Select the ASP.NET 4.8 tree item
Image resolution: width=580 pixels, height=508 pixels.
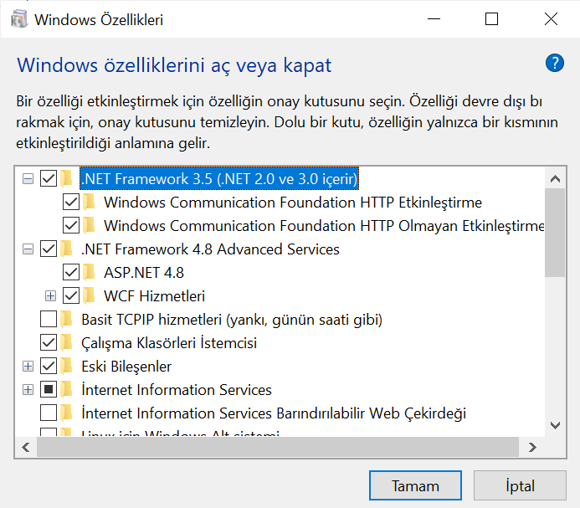[x=144, y=273]
